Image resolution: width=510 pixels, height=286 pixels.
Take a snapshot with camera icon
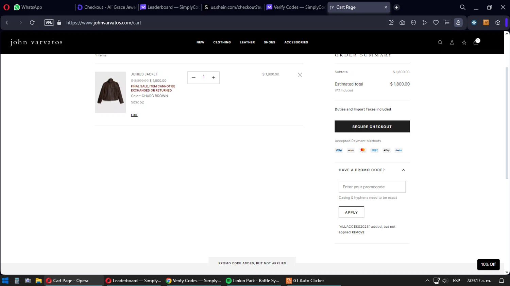click(402, 23)
